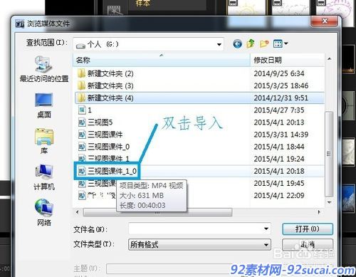Click the horizontal scroll left arrow
This screenshot has height=277, width=356.
[77, 212]
